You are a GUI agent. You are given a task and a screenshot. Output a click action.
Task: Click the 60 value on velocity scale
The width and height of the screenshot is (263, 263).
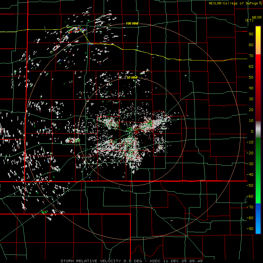tap(251, 66)
